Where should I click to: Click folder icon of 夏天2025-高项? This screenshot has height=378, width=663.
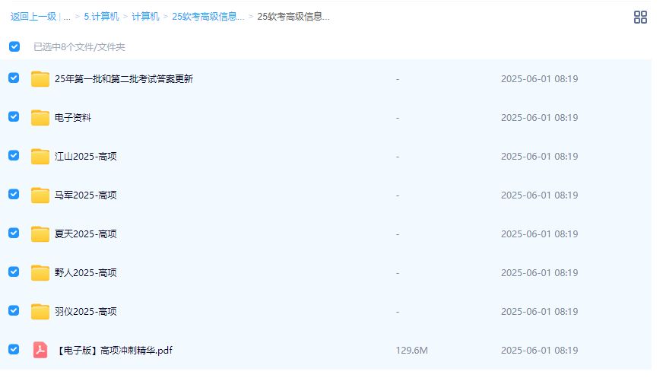coord(40,234)
